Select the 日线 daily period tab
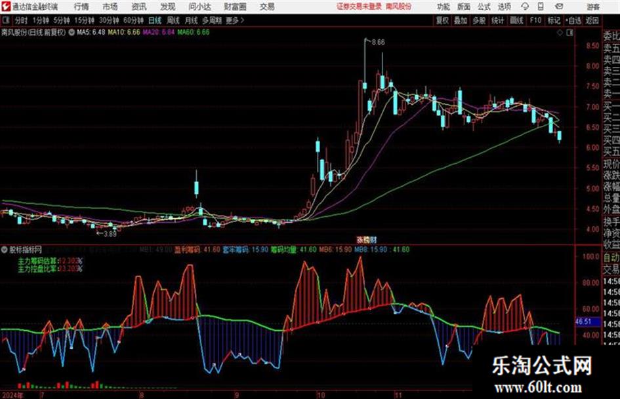This screenshot has width=620, height=399. pyautogui.click(x=155, y=20)
